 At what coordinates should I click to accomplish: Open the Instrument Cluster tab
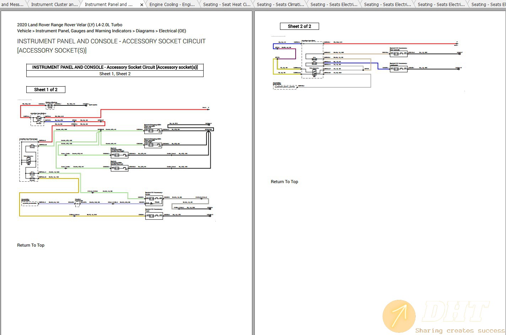[54, 4]
